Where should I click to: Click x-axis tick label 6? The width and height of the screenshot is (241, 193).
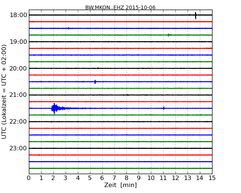point(102,178)
